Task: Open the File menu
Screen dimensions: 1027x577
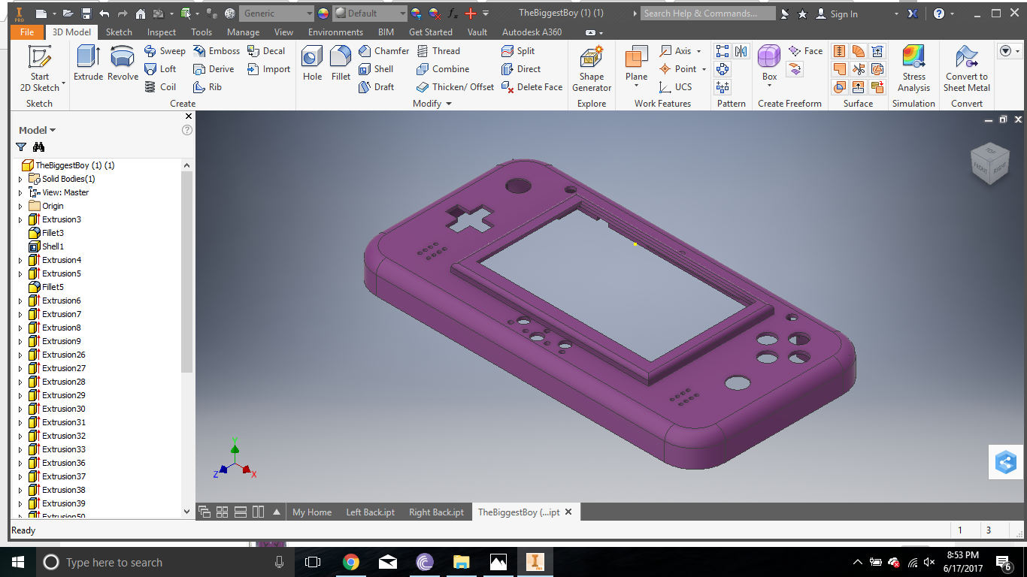Action: (x=27, y=32)
